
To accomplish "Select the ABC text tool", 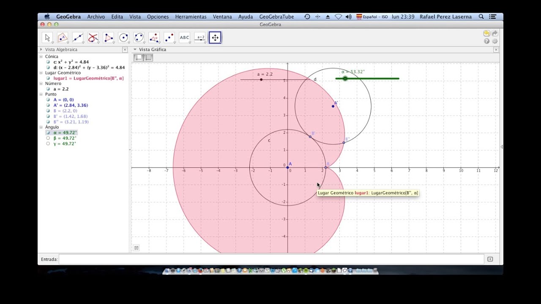I will 184,38.
